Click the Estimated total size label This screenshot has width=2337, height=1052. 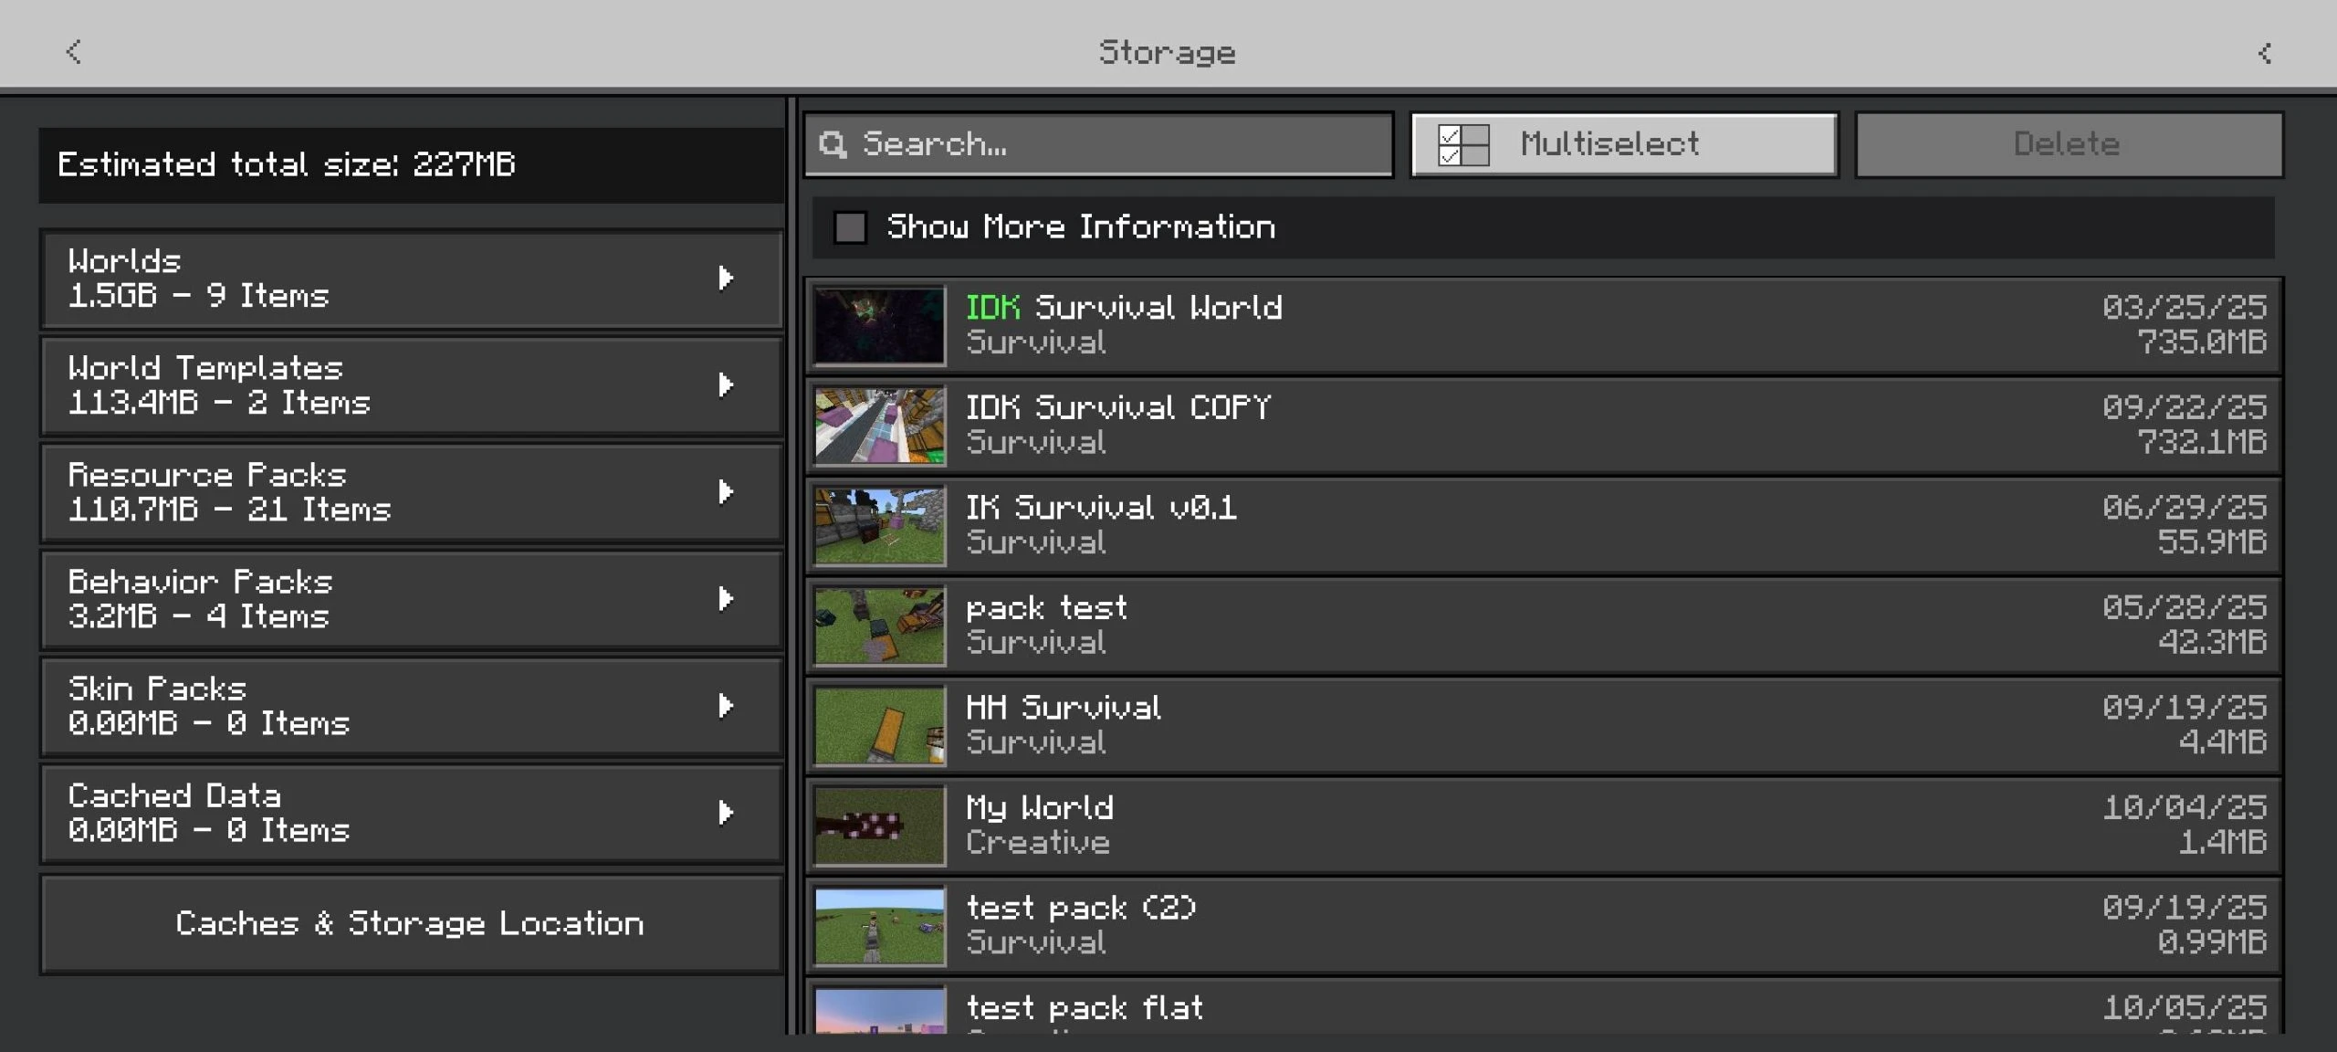pyautogui.click(x=287, y=165)
